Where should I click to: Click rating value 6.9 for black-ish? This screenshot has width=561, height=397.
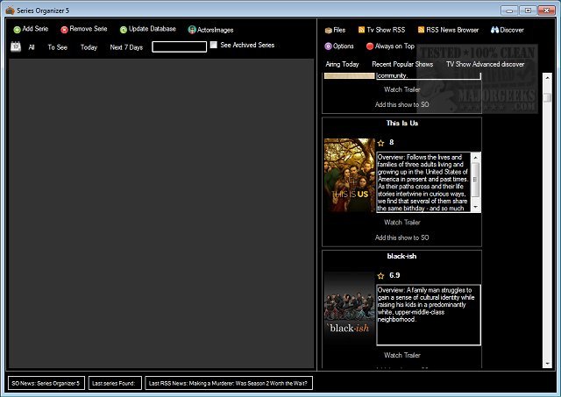point(394,275)
